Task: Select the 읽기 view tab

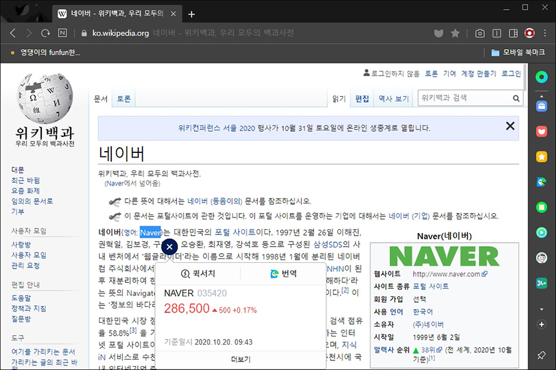Action: pos(339,99)
